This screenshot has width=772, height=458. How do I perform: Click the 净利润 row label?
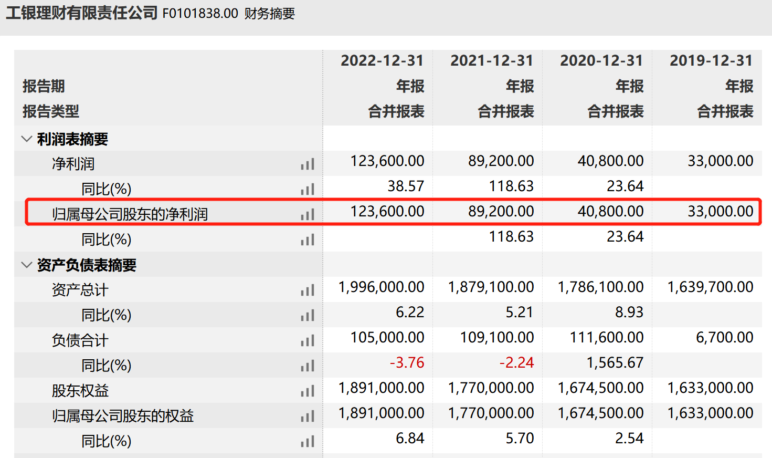73,164
